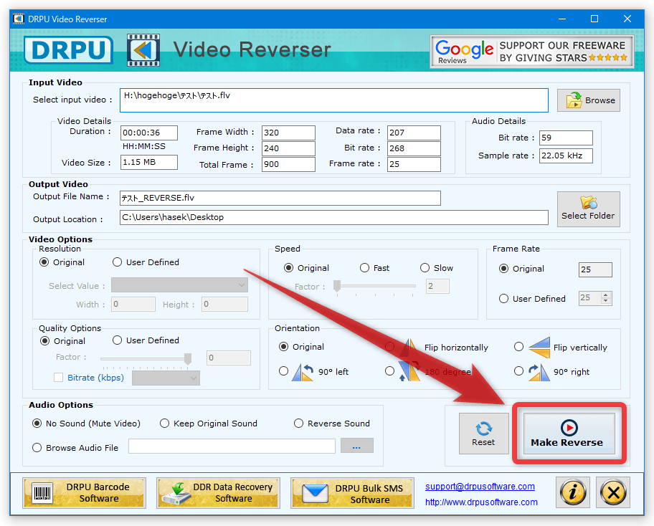Select 180 degree orientation radio button
Image resolution: width=654 pixels, height=526 pixels.
pyautogui.click(x=389, y=371)
